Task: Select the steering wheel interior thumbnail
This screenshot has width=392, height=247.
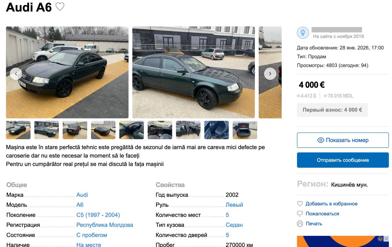Action: click(160, 130)
